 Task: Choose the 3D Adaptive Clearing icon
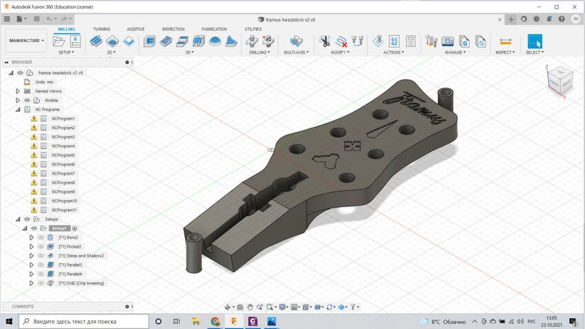point(149,41)
